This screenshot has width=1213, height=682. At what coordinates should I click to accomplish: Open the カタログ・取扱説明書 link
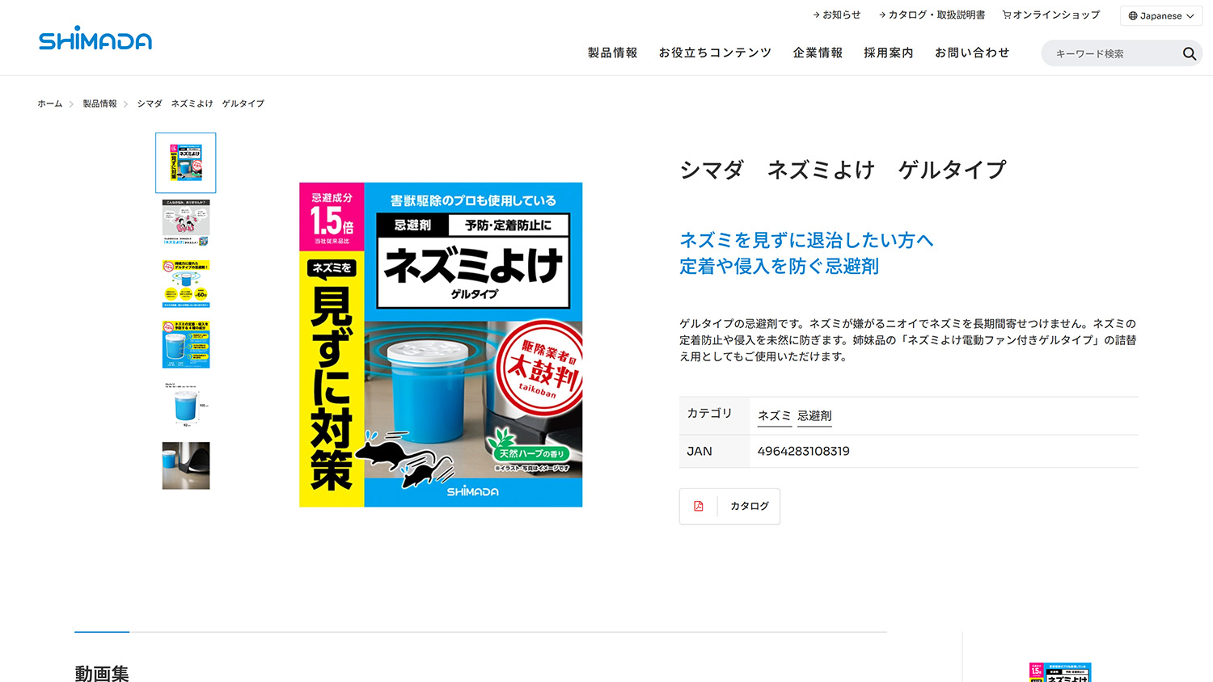(x=932, y=15)
